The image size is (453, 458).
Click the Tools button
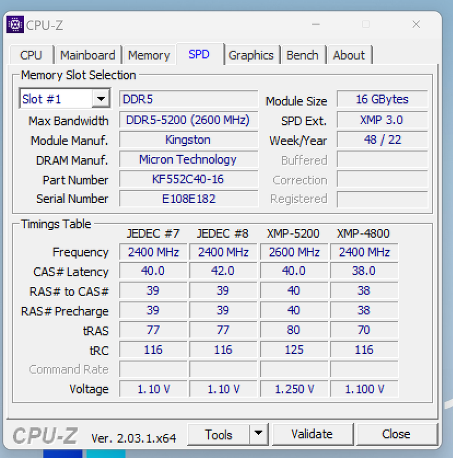pos(218,434)
